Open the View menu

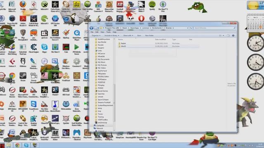pos(102,32)
